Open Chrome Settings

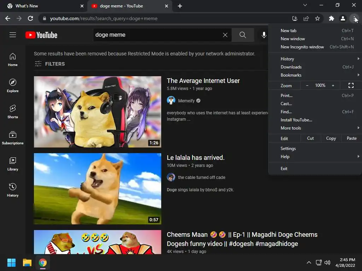315,149
